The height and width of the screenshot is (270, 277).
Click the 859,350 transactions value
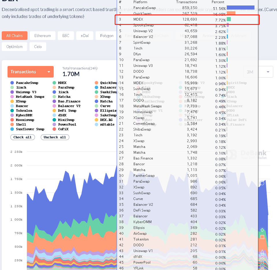(190, 8)
